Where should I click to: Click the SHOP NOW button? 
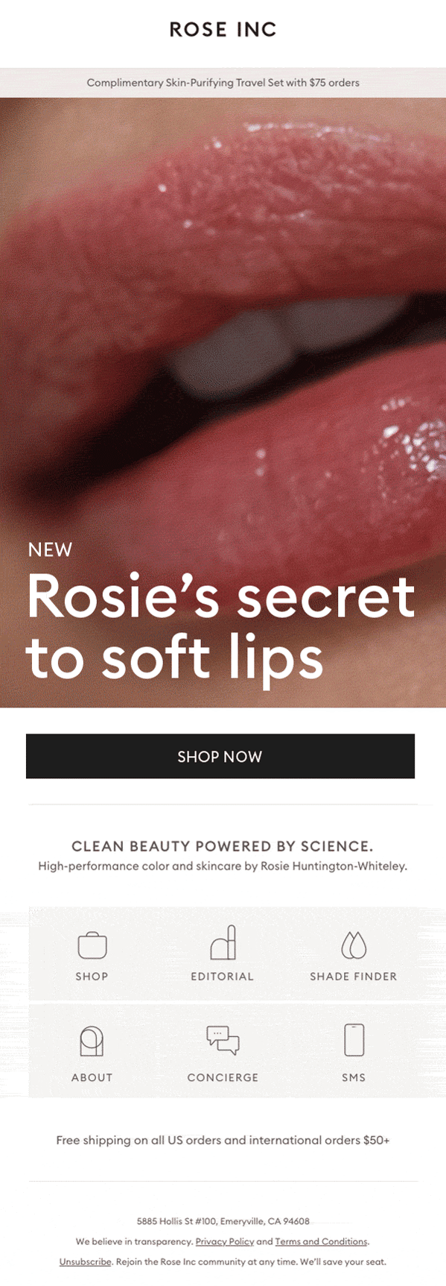point(220,756)
